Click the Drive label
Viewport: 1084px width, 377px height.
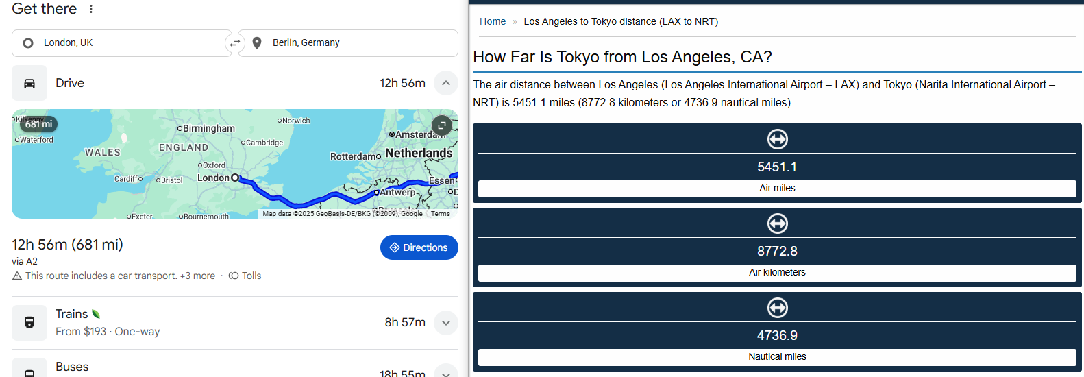70,83
